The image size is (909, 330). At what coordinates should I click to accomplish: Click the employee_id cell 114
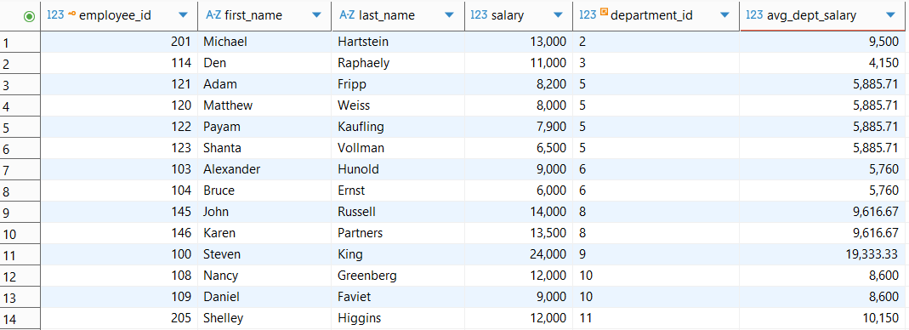click(x=119, y=63)
